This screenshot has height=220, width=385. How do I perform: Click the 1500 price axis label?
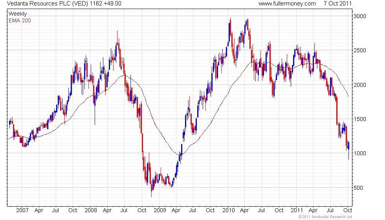coord(360,119)
